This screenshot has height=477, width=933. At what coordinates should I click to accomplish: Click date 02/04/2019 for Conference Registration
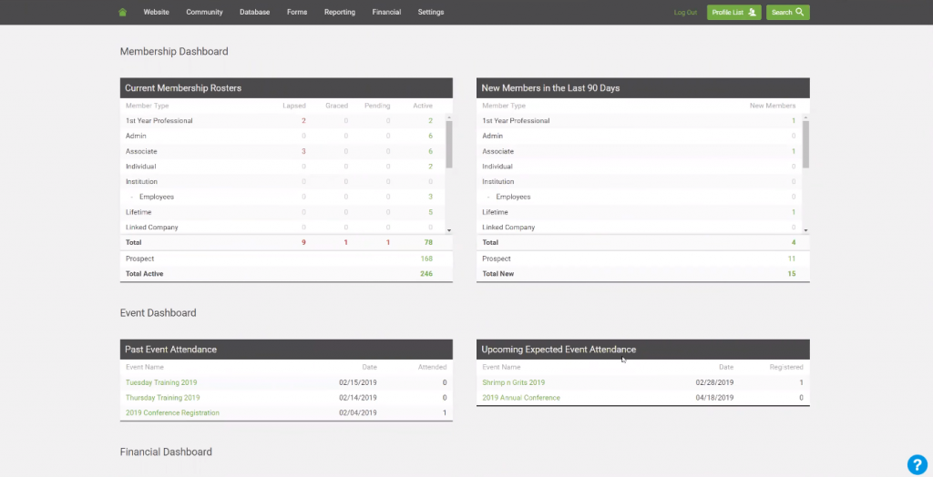pyautogui.click(x=357, y=412)
